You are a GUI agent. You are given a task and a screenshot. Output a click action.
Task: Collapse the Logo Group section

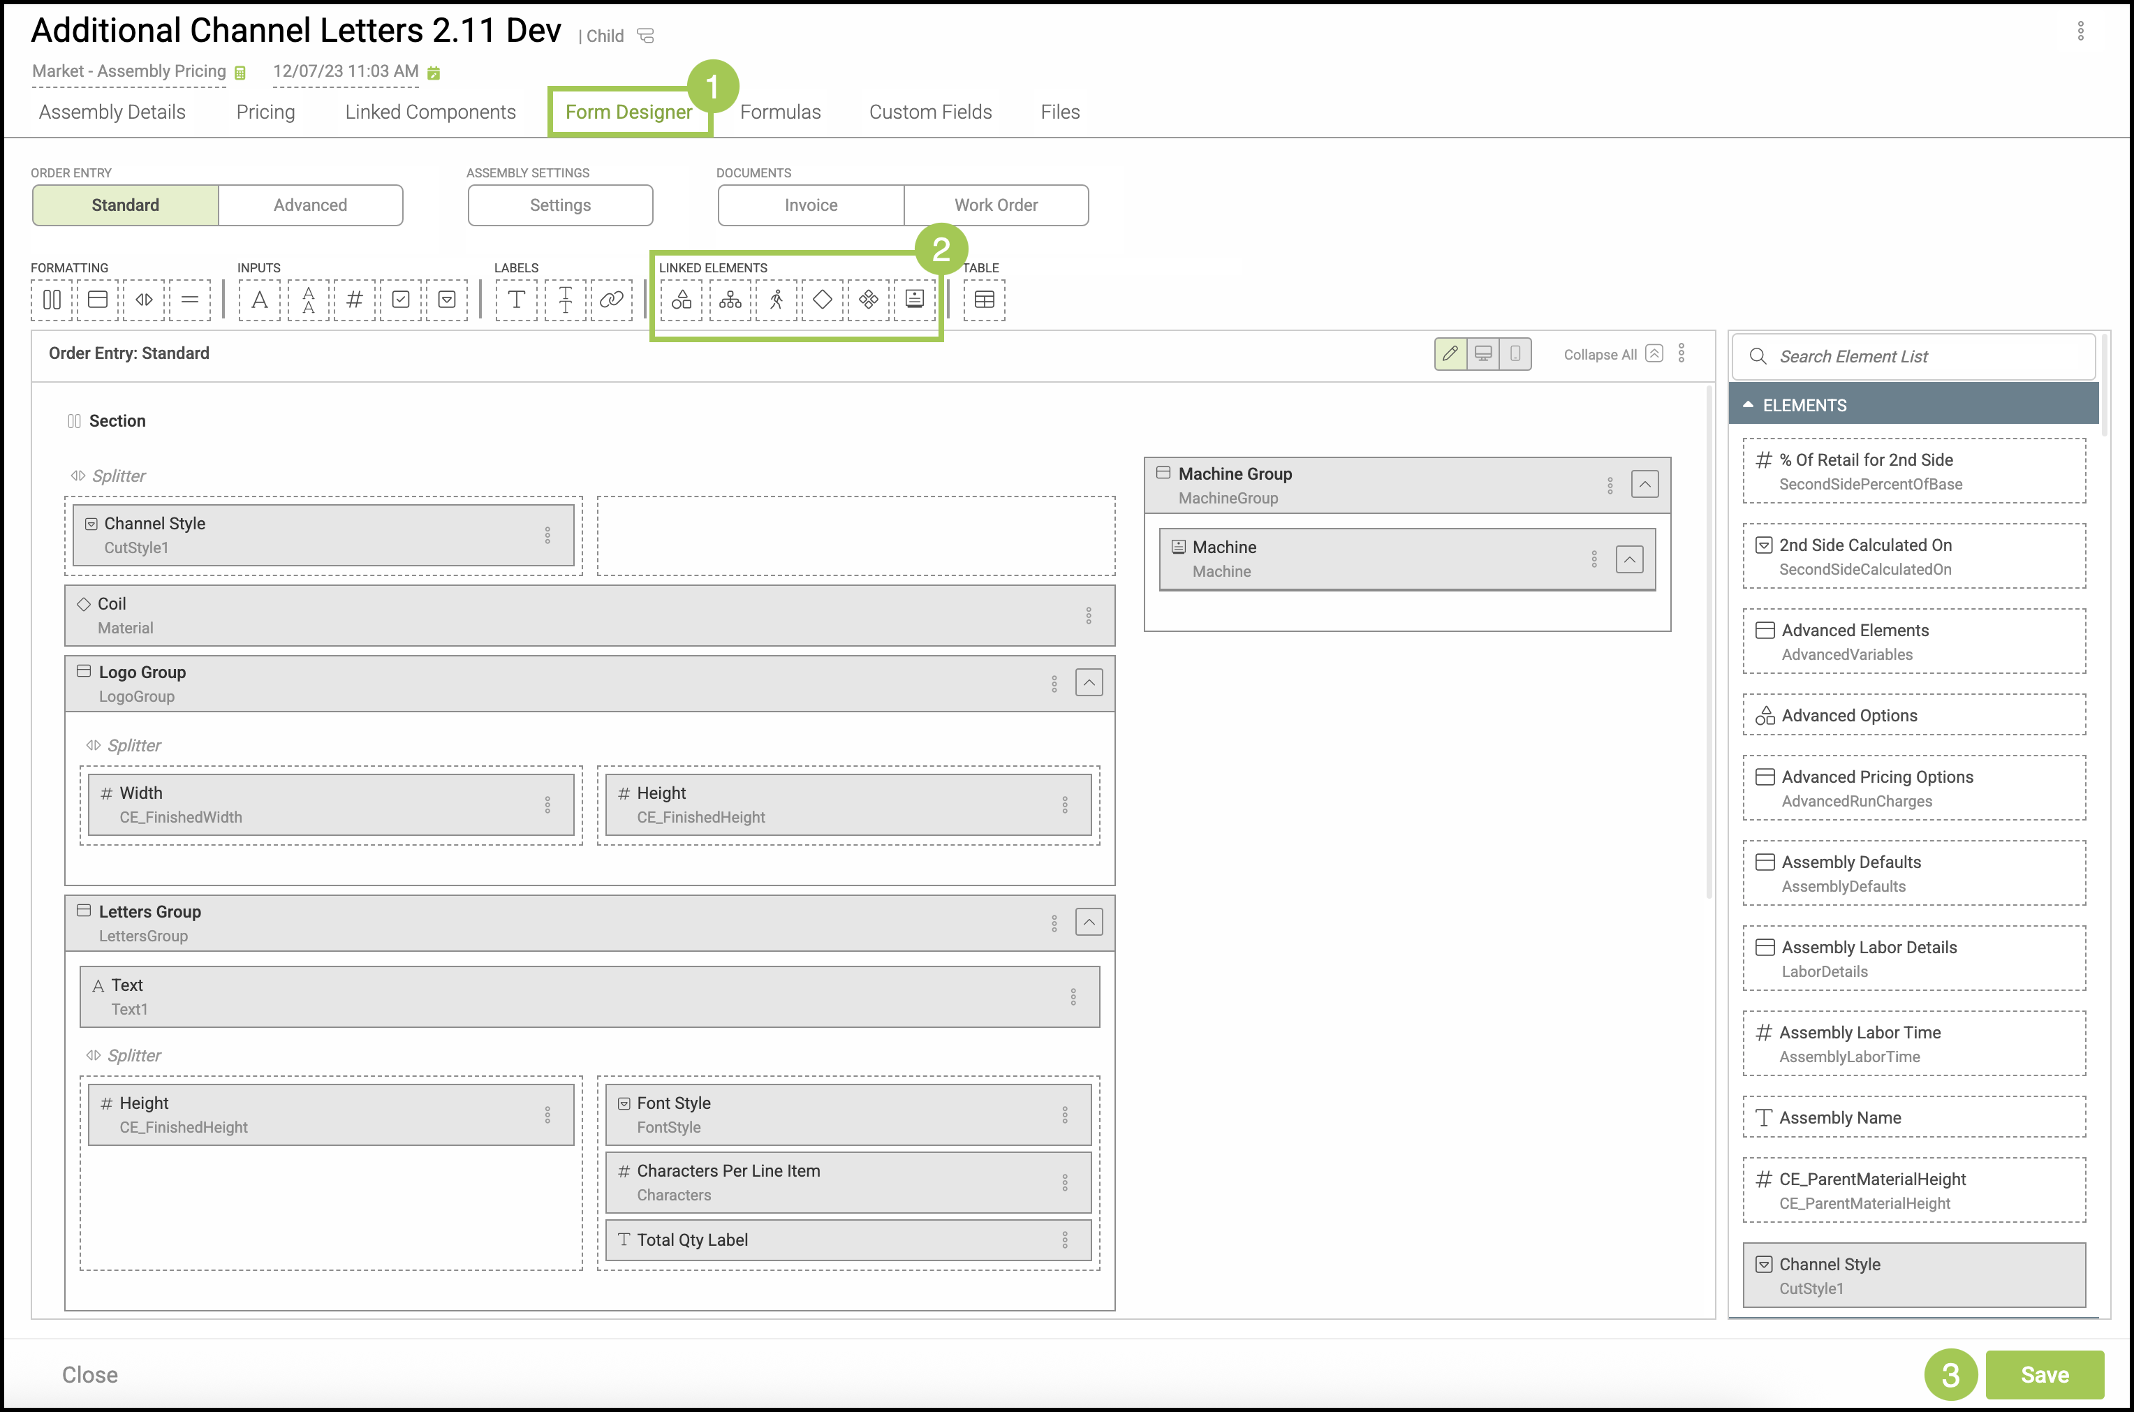point(1089,684)
